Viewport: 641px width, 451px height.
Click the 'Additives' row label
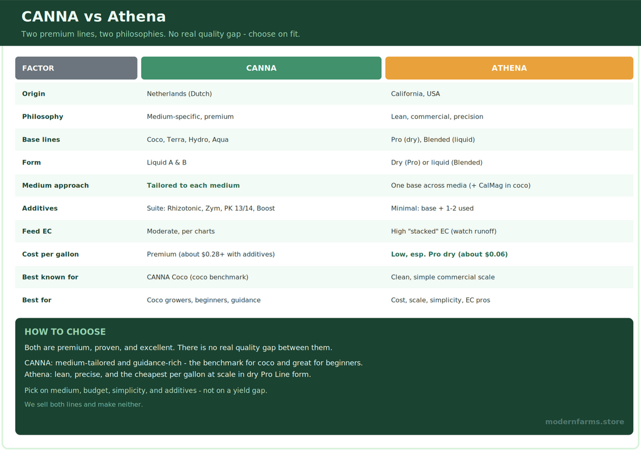tap(40, 208)
